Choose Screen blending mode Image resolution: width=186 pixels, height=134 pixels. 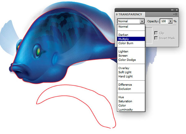pos(131,56)
